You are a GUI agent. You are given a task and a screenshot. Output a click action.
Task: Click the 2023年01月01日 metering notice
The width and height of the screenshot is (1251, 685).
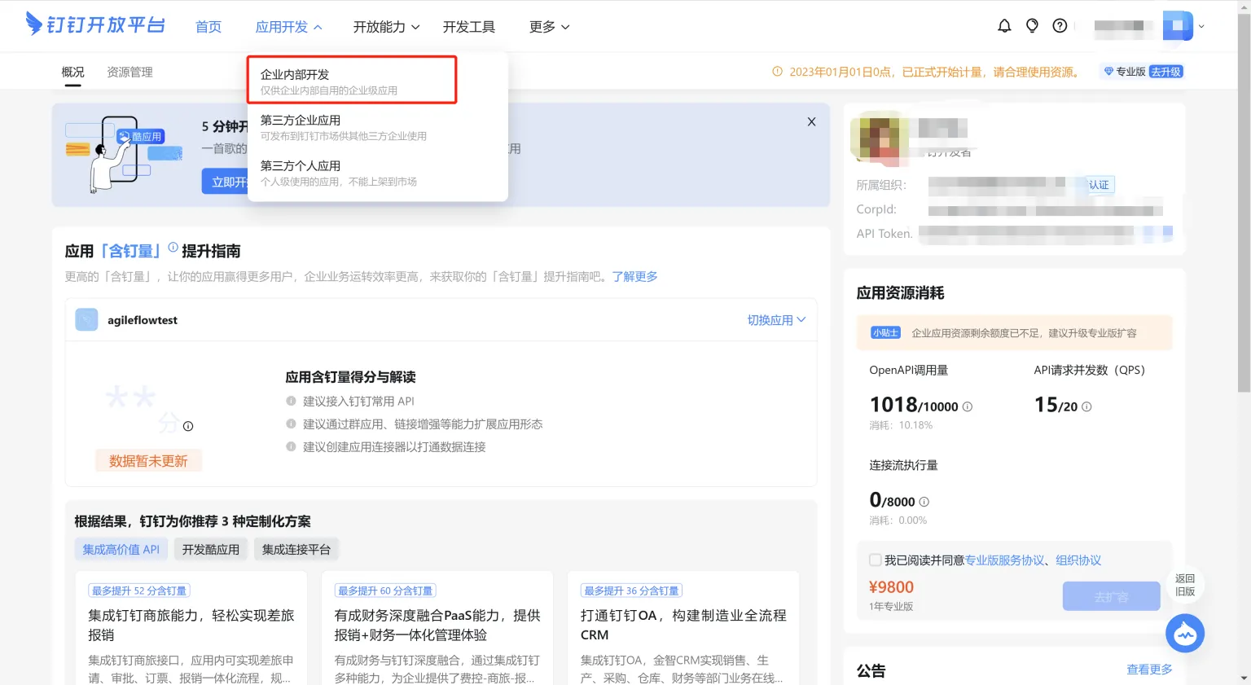coord(927,72)
